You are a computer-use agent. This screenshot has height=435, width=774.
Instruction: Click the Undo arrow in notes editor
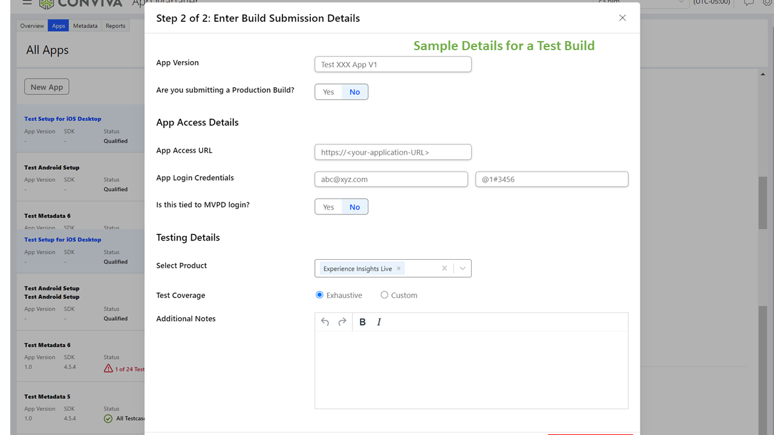pyautogui.click(x=325, y=322)
